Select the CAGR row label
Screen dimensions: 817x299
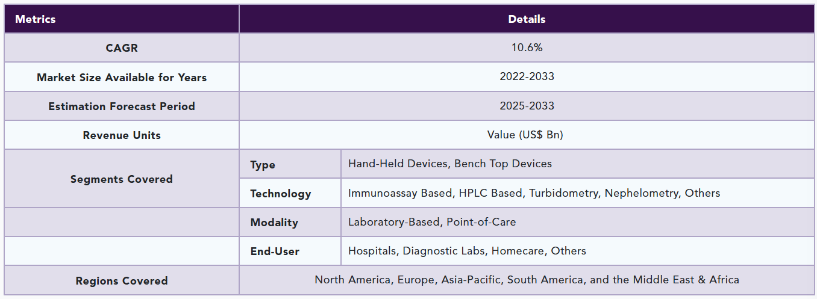[122, 48]
